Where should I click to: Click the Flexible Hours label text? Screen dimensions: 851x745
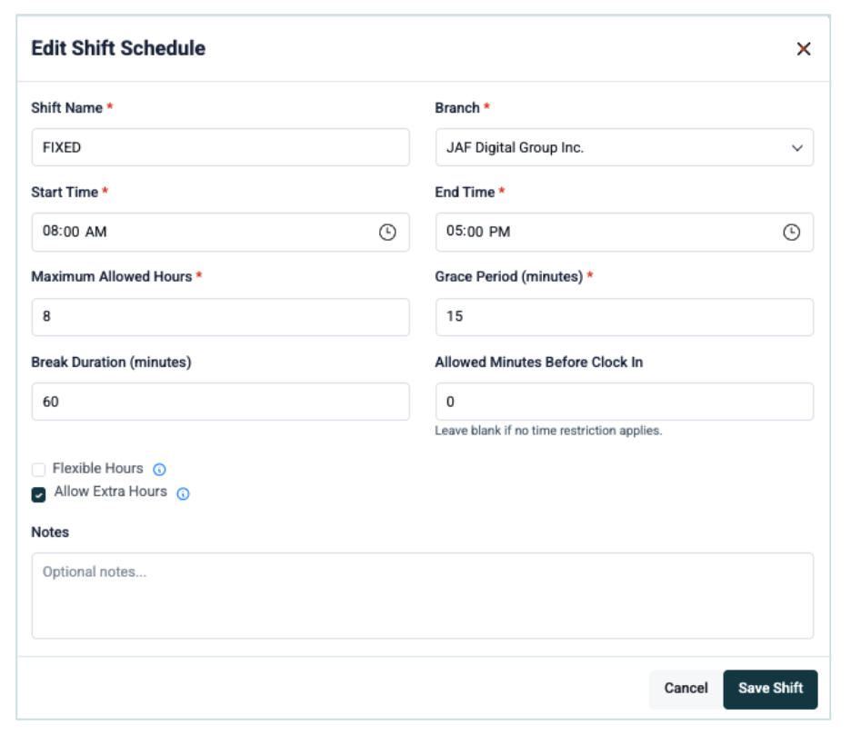[98, 469]
